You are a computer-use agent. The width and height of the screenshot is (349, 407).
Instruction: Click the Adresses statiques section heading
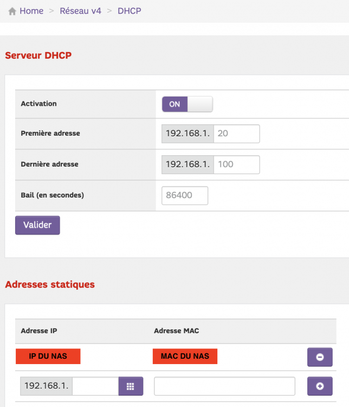click(x=49, y=284)
